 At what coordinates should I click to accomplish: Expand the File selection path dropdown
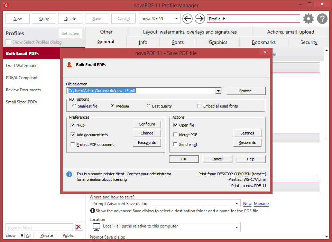[218, 91]
